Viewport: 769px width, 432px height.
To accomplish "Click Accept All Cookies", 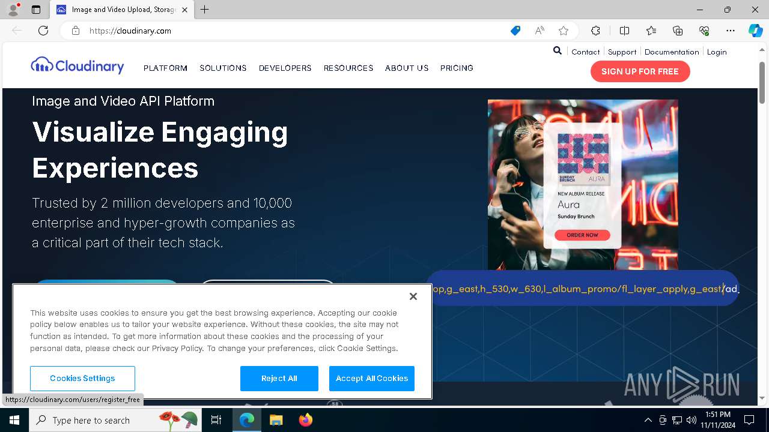I will [x=372, y=379].
